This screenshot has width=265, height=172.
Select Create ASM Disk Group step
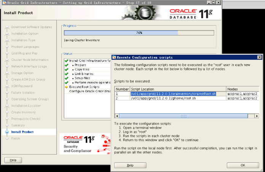click(x=28, y=80)
